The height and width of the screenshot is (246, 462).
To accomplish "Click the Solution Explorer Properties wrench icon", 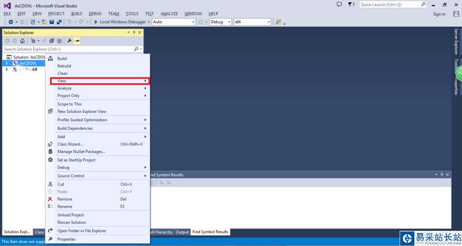I will pos(69,41).
